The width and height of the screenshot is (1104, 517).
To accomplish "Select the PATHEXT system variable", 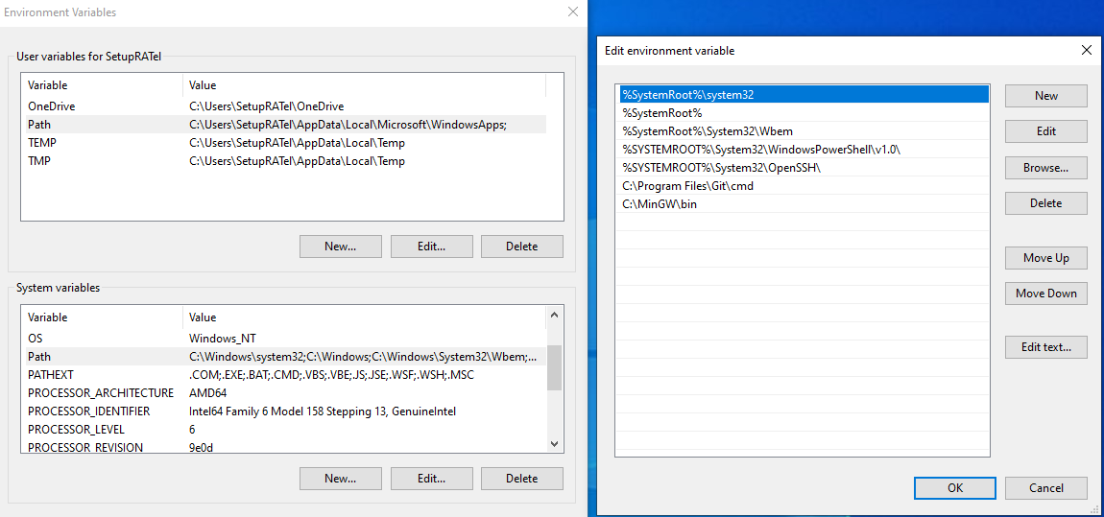I will point(284,375).
